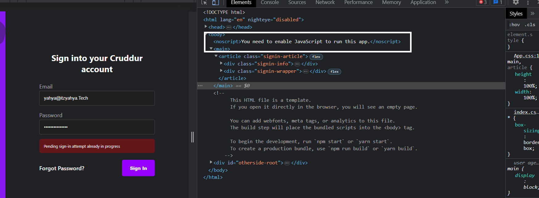Select the inspect element picker icon
Image resolution: width=539 pixels, height=198 pixels.
point(204,2)
